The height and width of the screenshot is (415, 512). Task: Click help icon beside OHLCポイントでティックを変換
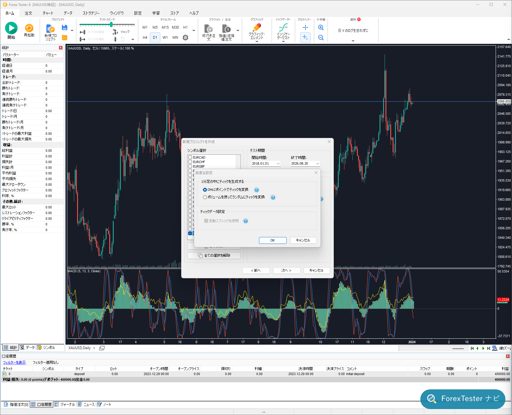pos(257,190)
